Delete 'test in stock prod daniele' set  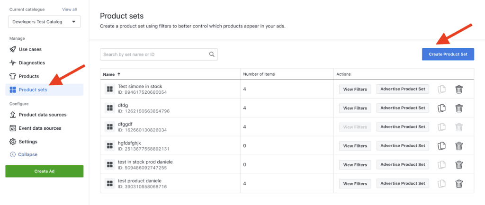458,165
